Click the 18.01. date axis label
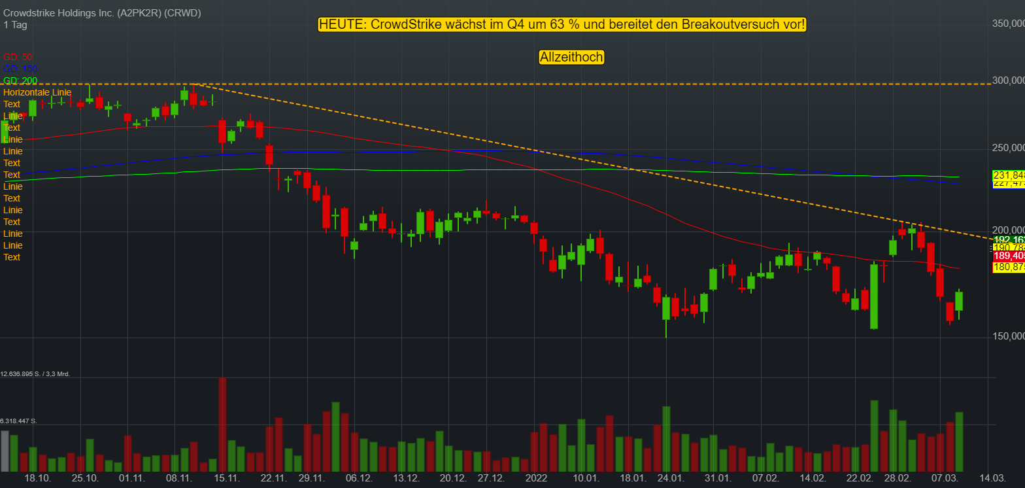Viewport: 1025px width, 488px height. click(633, 479)
